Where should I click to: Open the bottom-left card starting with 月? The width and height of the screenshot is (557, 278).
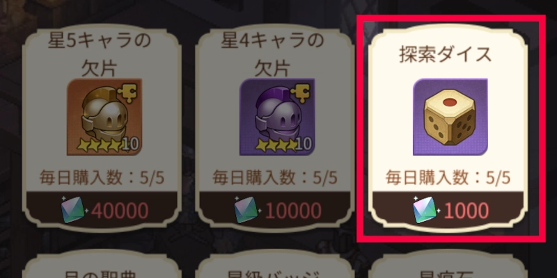pyautogui.click(x=102, y=264)
